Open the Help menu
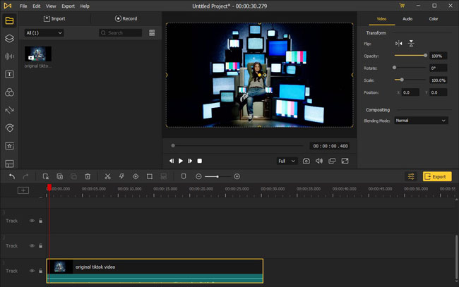Viewport: 459px width, 287px height. [85, 6]
